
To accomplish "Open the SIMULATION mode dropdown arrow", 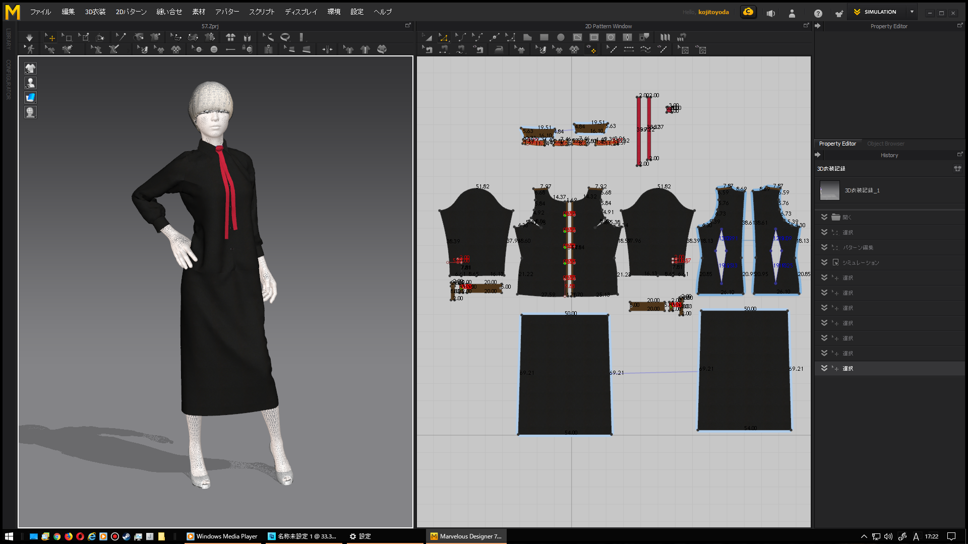I will coord(912,12).
